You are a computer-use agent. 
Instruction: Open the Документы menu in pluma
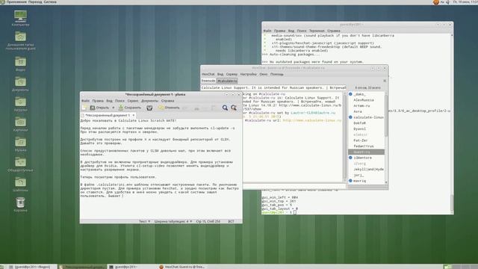[149, 101]
